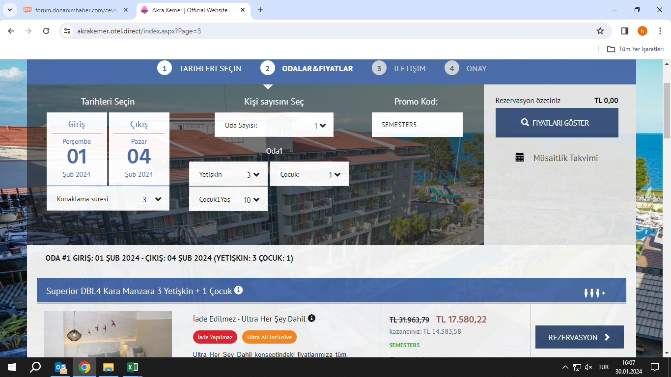Image resolution: width=671 pixels, height=377 pixels.
Task: Open the profile avatar 'h'
Action: 643,31
